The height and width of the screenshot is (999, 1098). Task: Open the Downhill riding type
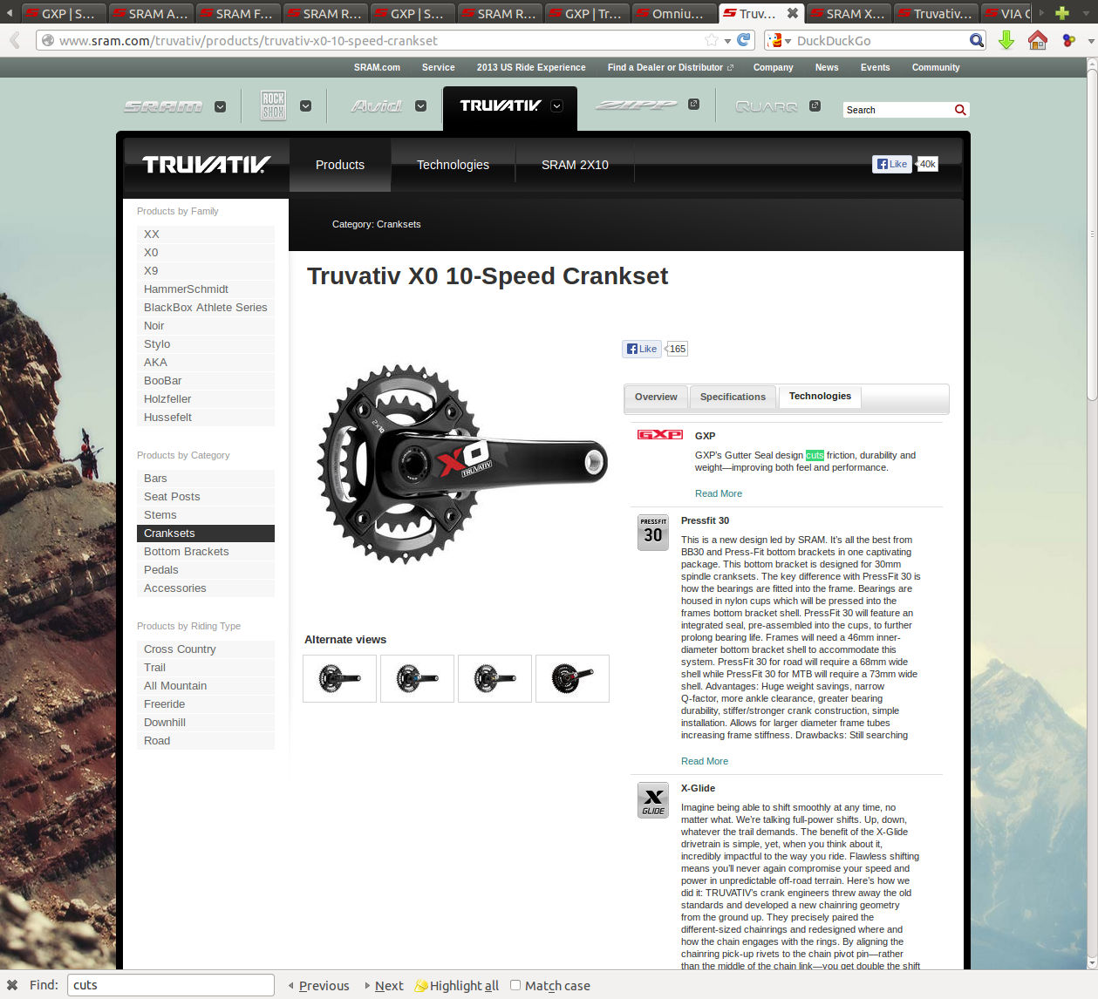click(x=206, y=723)
